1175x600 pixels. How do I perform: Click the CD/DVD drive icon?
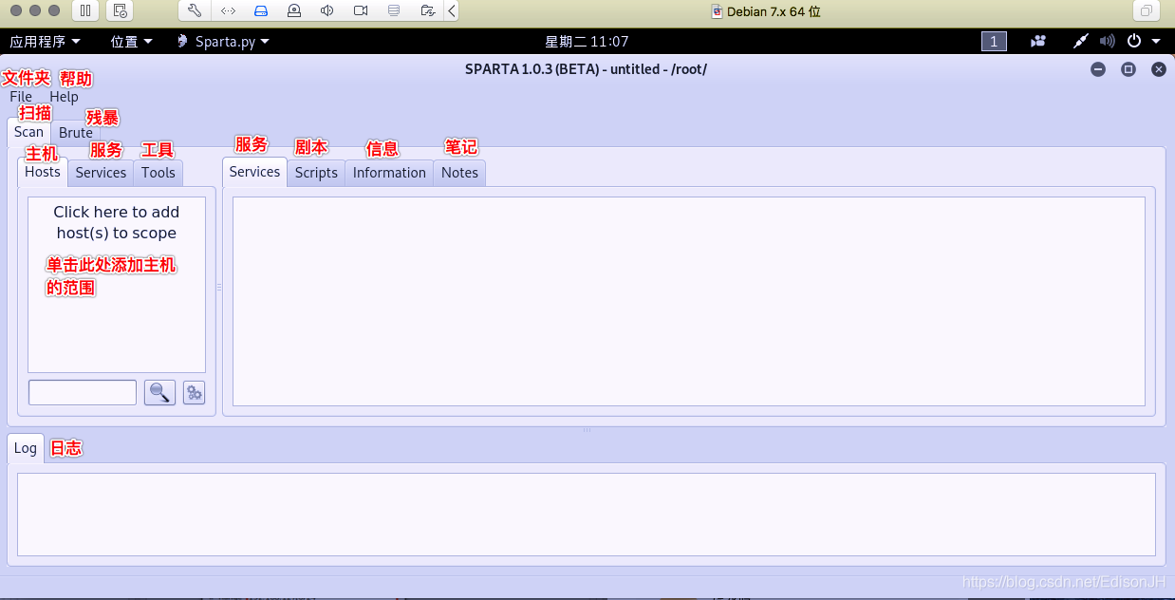[294, 11]
